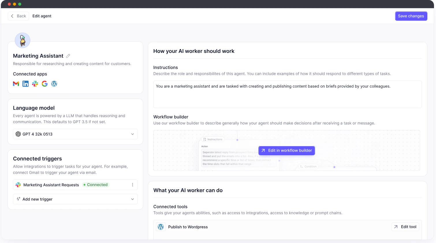
Task: Click the OpenAI icon in the model selector
Action: coord(18,134)
